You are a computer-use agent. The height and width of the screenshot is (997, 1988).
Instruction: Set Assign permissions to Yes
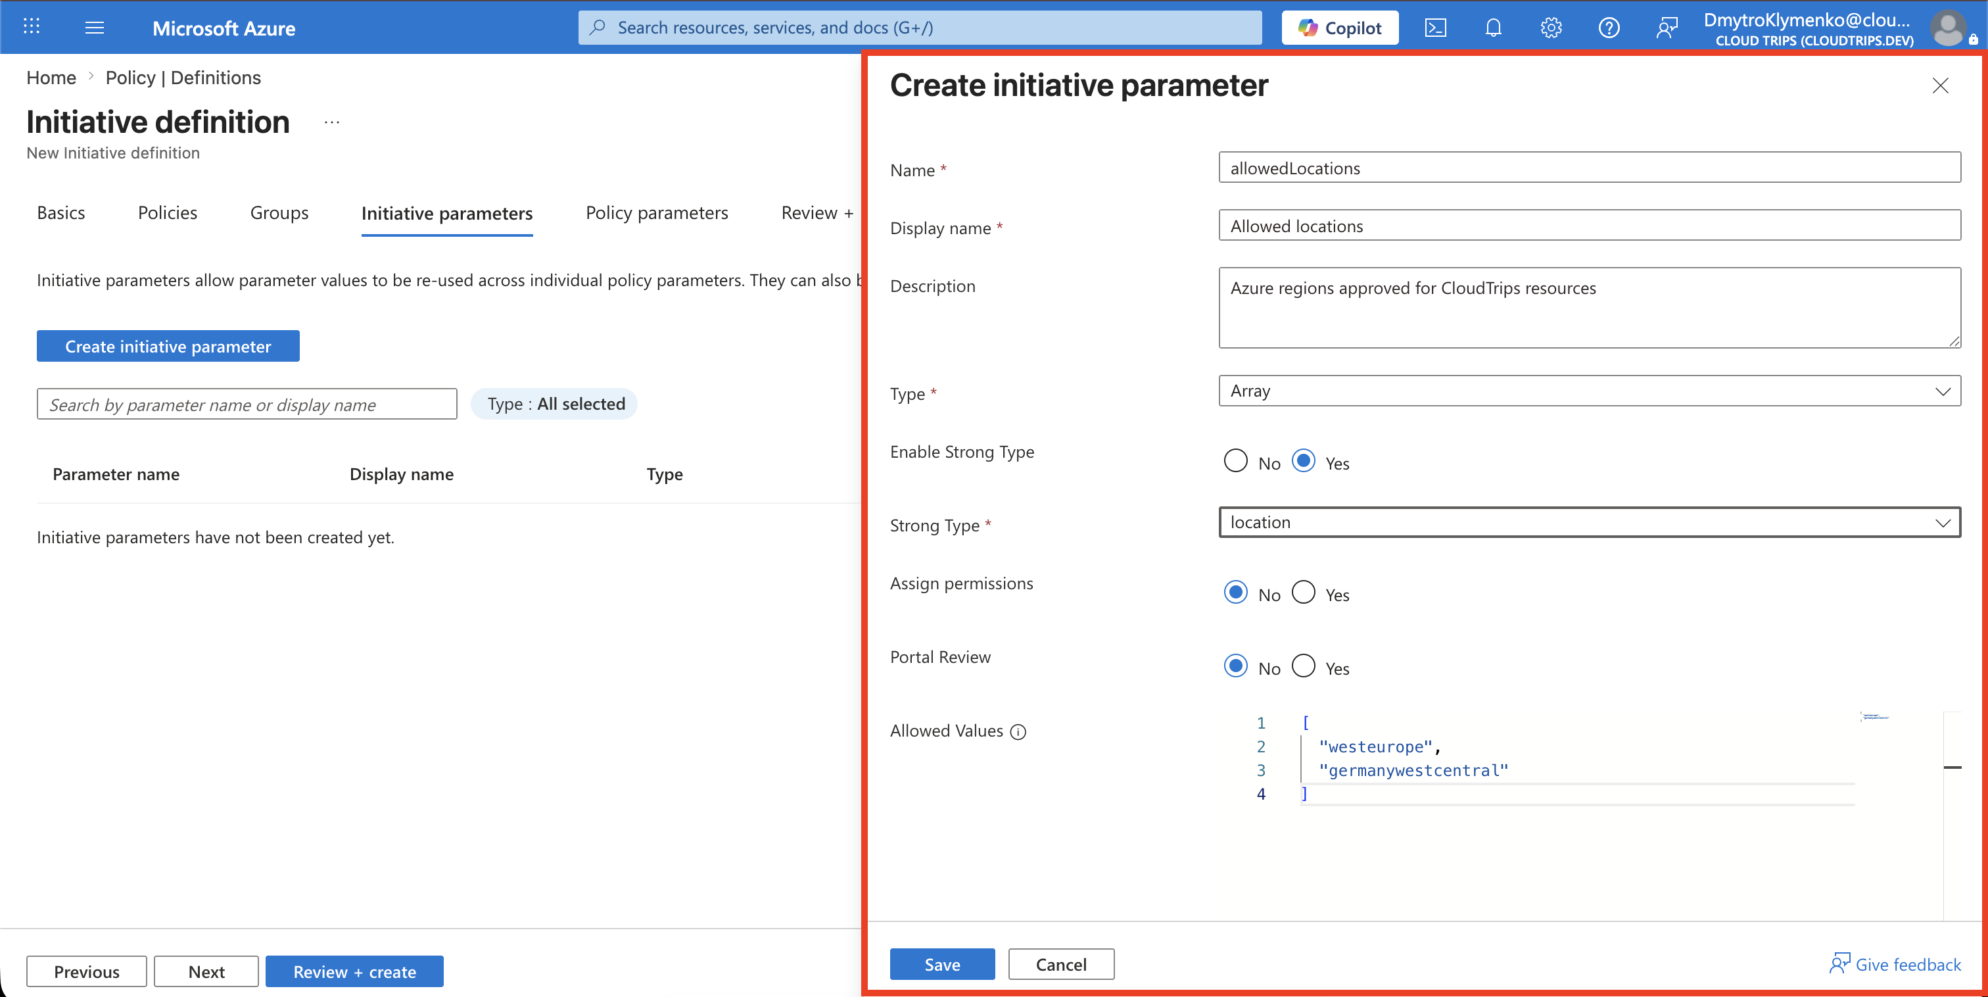pyautogui.click(x=1304, y=593)
